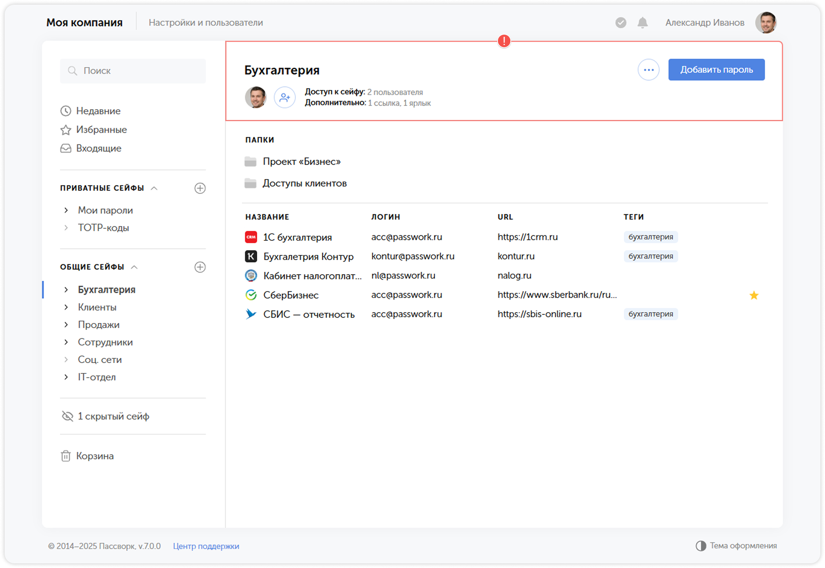Click the vault member avatar
825x568 pixels.
coord(256,97)
